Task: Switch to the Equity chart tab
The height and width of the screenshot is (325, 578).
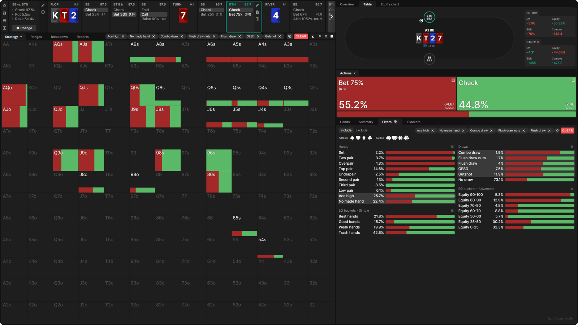Action: 389,4
